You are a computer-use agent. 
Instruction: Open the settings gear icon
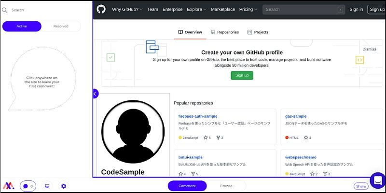pos(64,186)
